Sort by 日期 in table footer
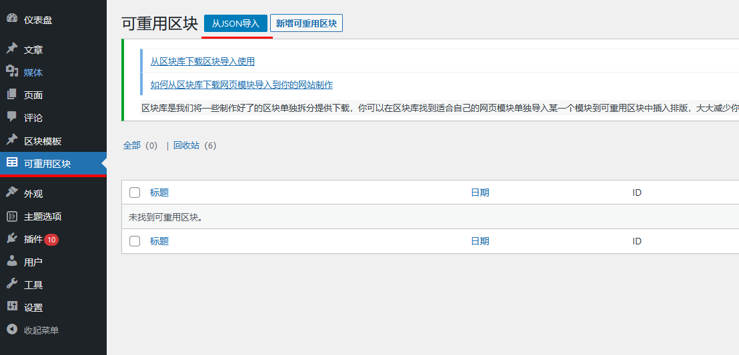The height and width of the screenshot is (355, 739). [480, 241]
